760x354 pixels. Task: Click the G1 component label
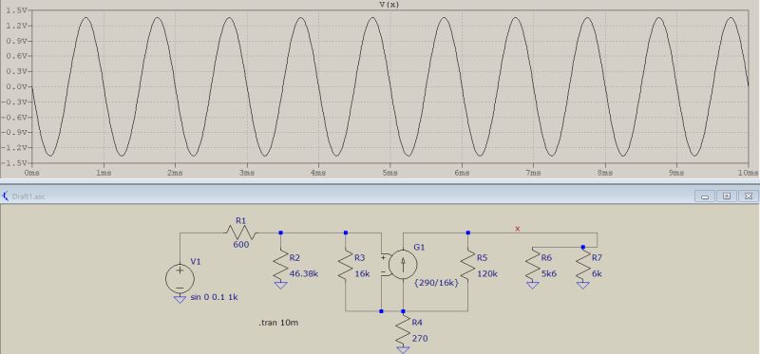click(x=419, y=248)
